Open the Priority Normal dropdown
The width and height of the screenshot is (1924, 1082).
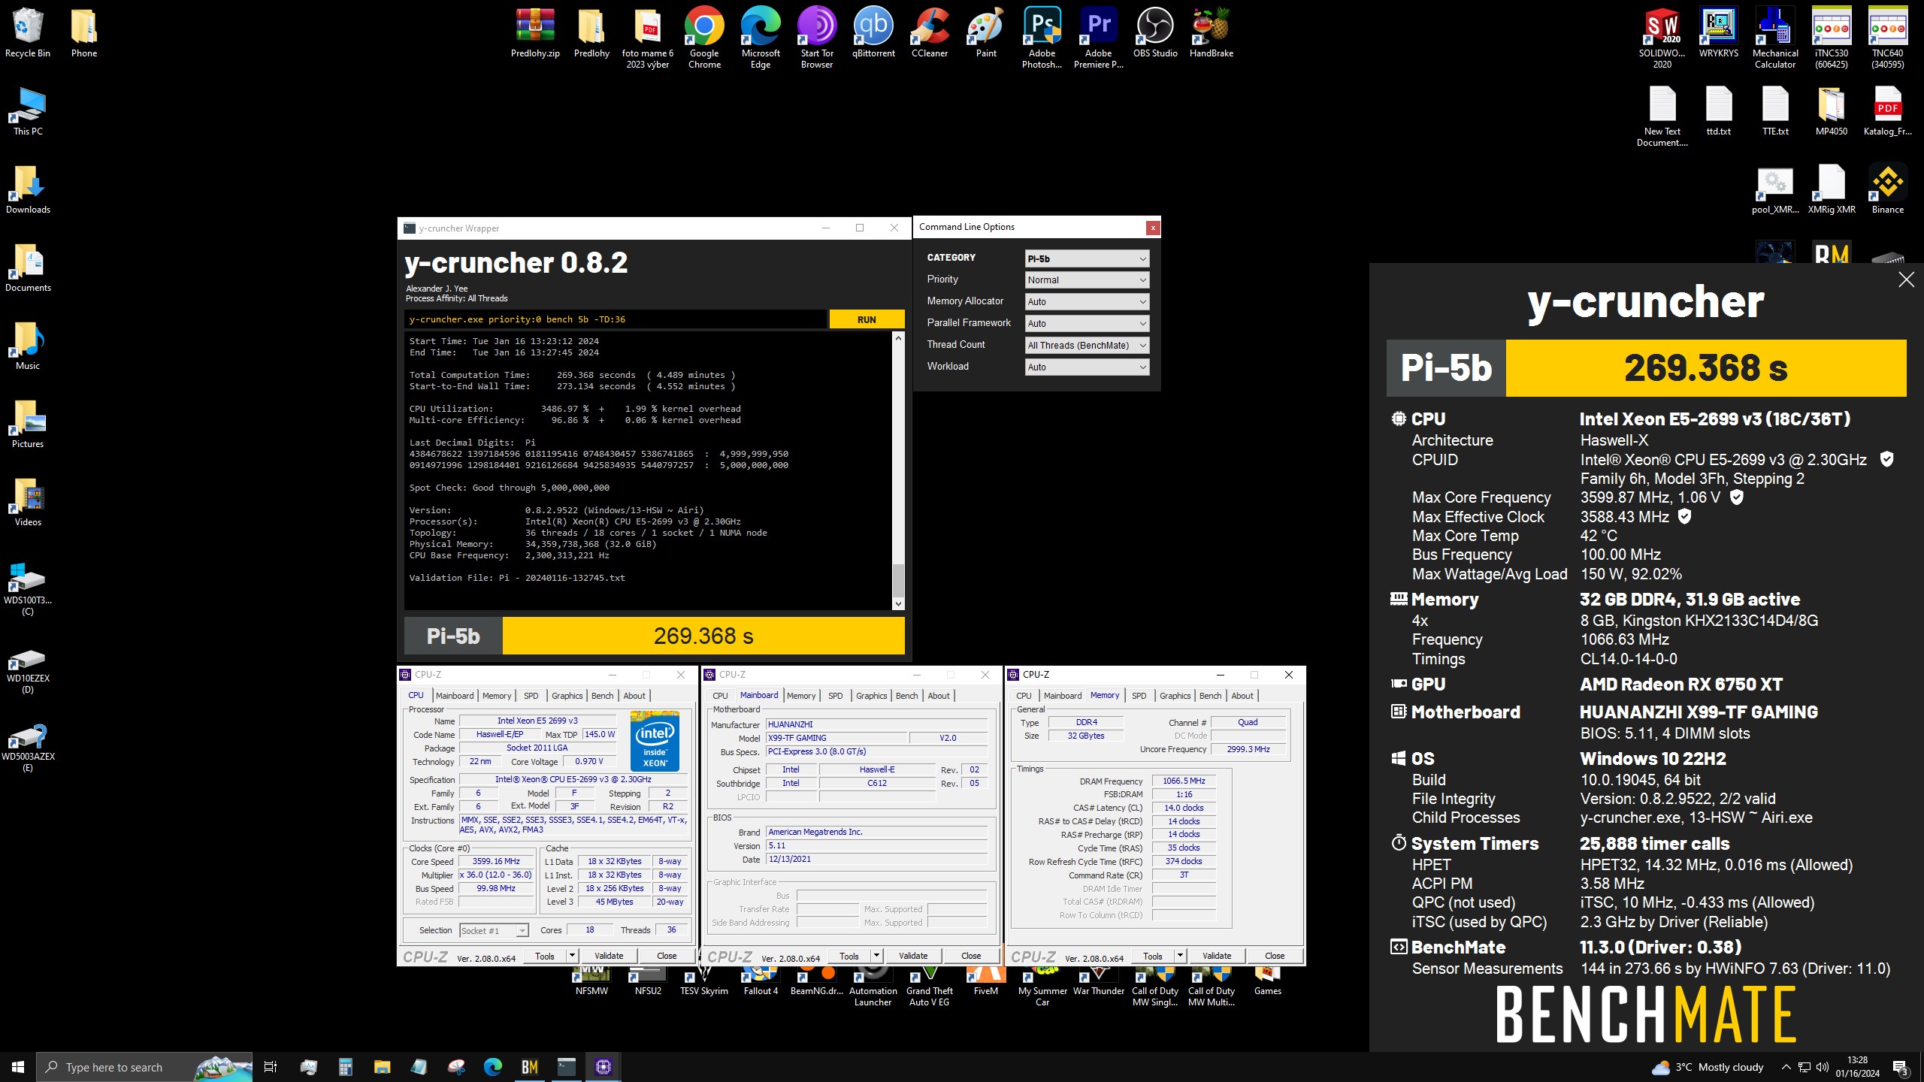pyautogui.click(x=1087, y=280)
